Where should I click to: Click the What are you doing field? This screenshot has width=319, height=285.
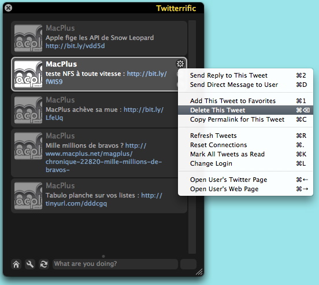tap(115, 264)
